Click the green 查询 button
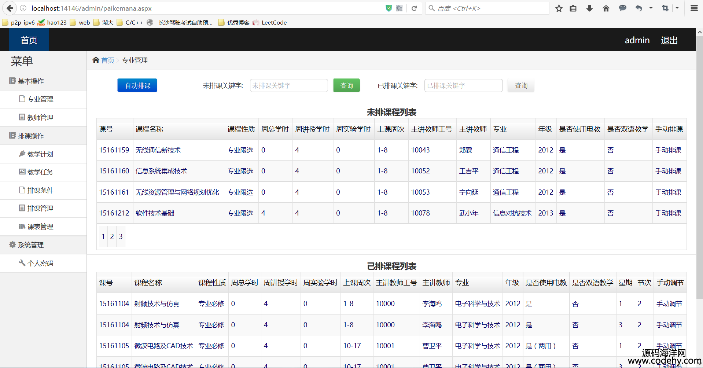The height and width of the screenshot is (368, 703). pos(346,85)
